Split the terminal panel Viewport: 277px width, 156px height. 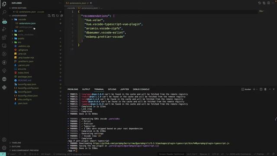pos(261,89)
